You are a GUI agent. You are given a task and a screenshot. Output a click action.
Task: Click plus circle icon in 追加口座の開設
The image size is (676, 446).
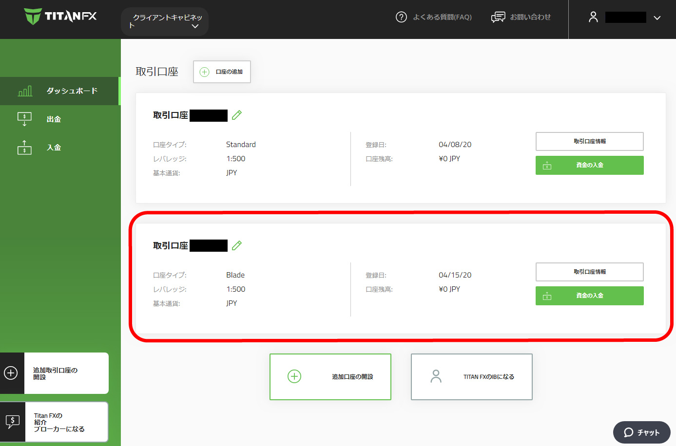[x=294, y=376]
